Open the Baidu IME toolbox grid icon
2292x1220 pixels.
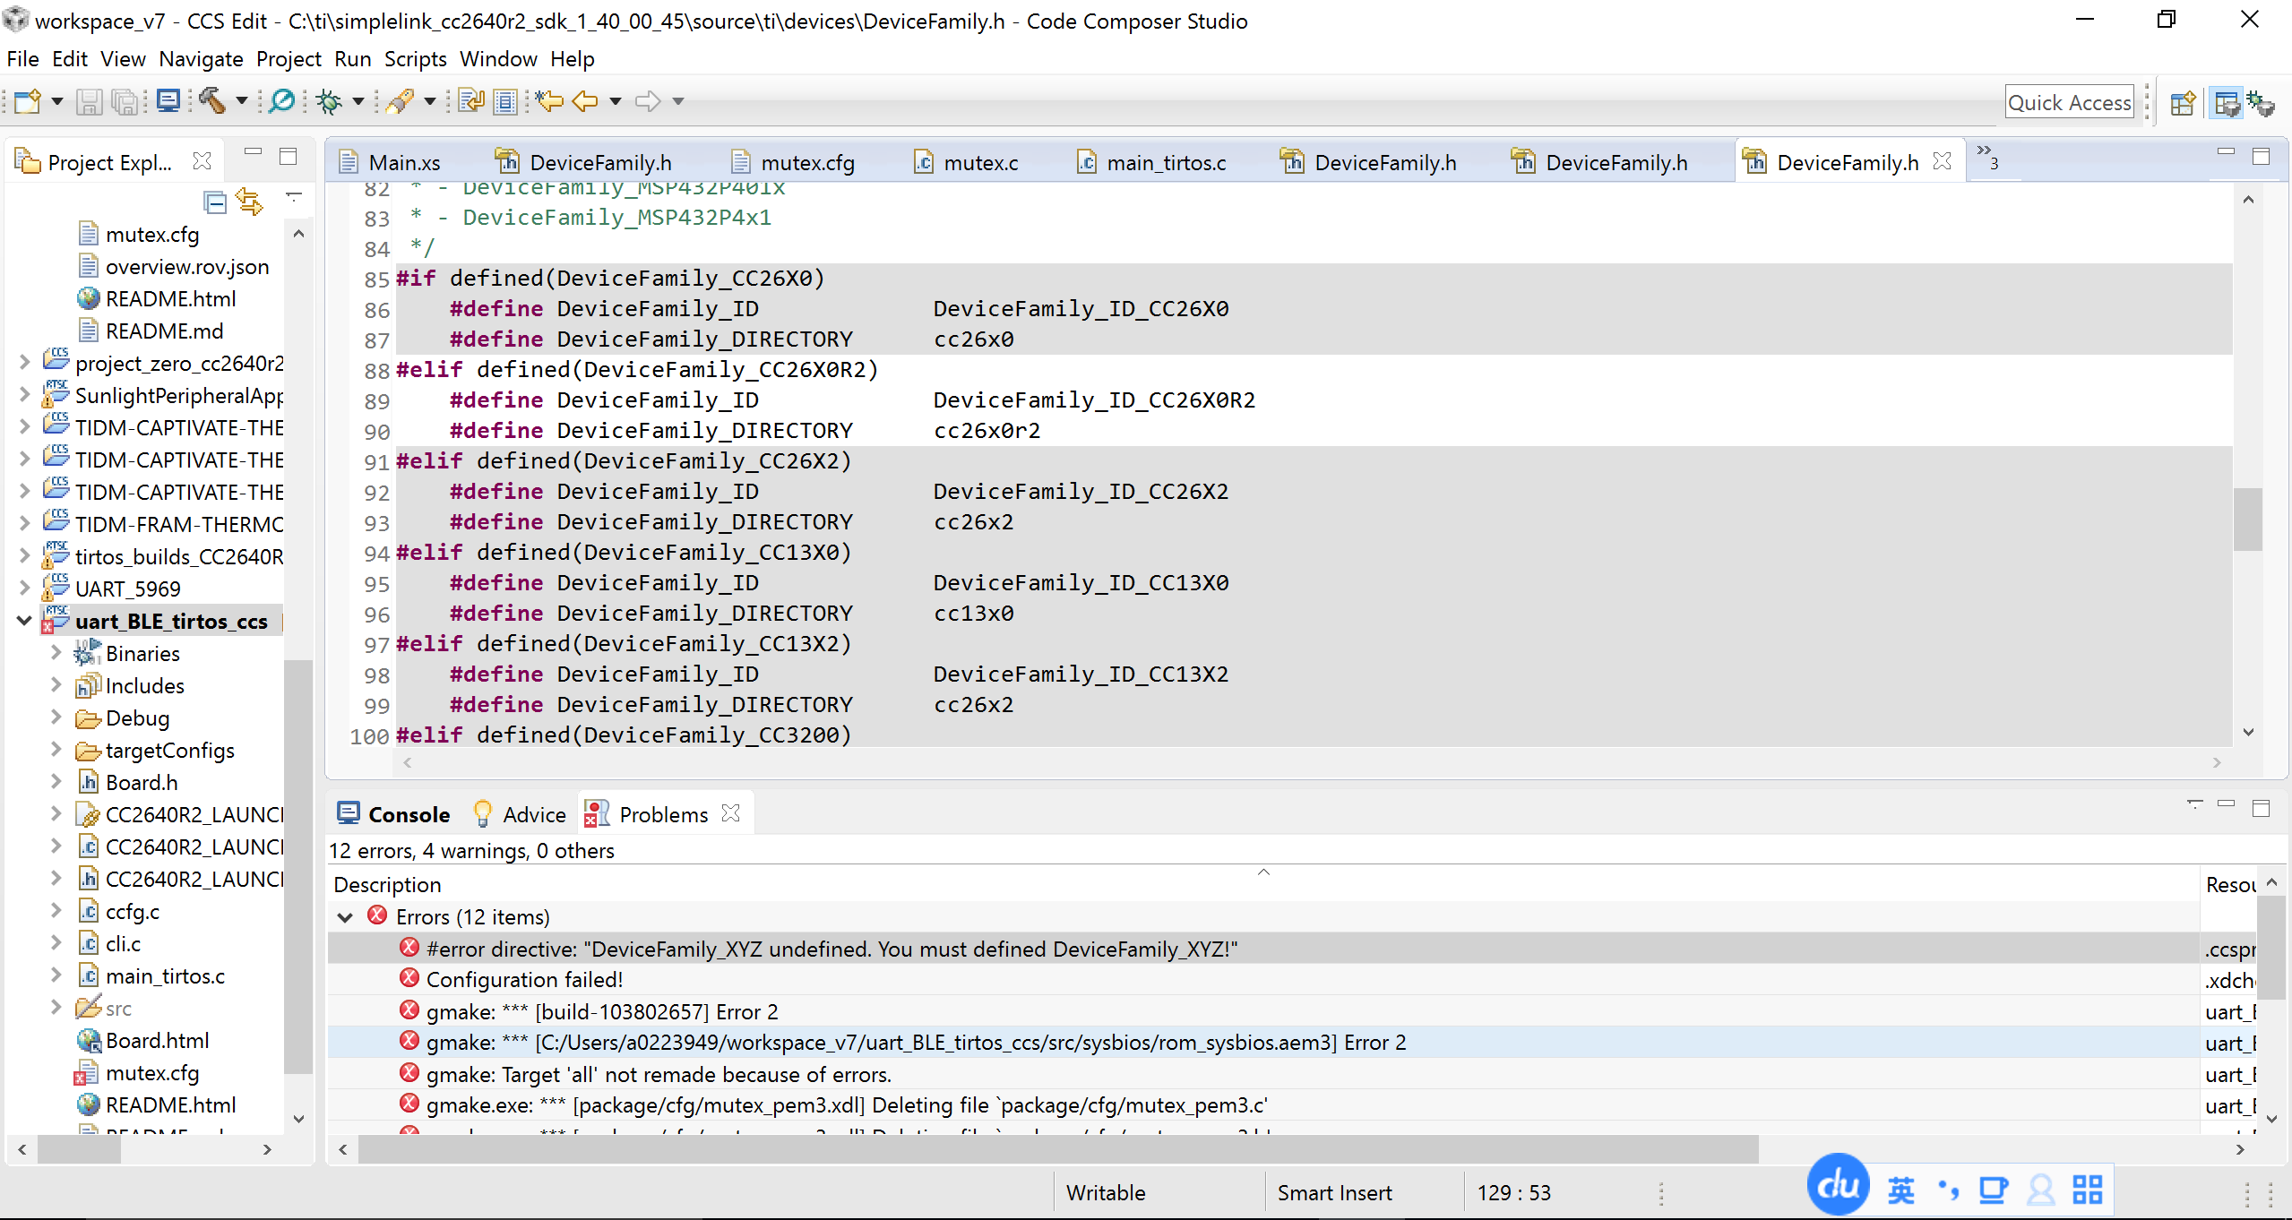click(x=2087, y=1190)
